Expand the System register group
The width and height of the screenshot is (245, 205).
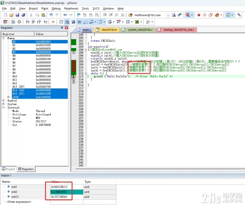[3, 104]
